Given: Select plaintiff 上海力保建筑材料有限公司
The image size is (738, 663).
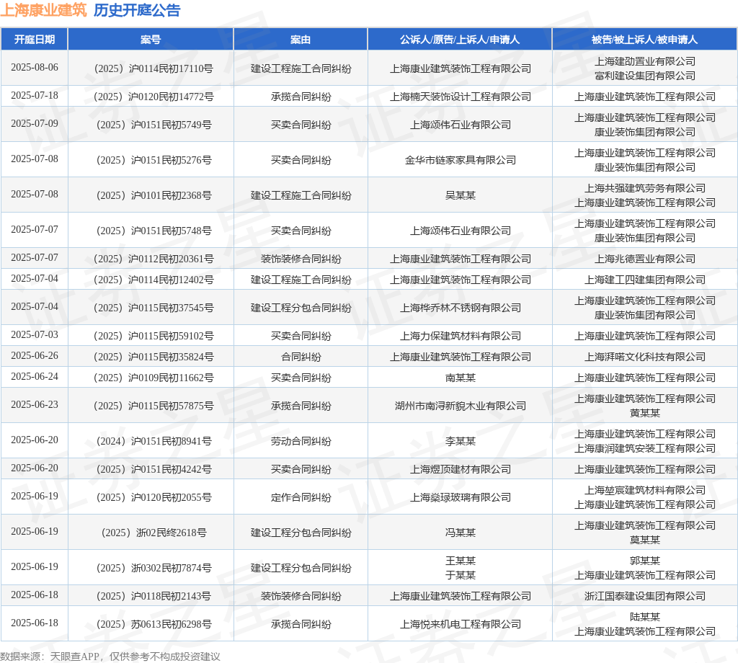Looking at the screenshot, I should pyautogui.click(x=461, y=336).
